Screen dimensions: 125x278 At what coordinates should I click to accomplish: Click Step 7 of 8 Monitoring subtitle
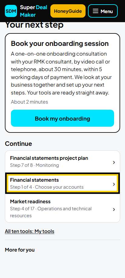[x=34, y=165]
